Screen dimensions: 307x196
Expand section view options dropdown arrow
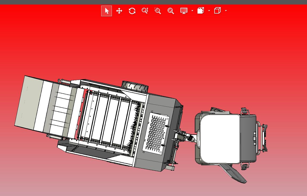click(209, 11)
